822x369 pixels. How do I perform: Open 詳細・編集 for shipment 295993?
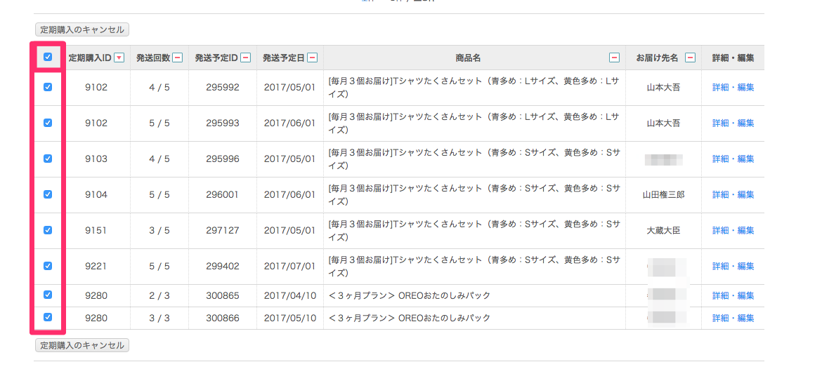coord(733,123)
